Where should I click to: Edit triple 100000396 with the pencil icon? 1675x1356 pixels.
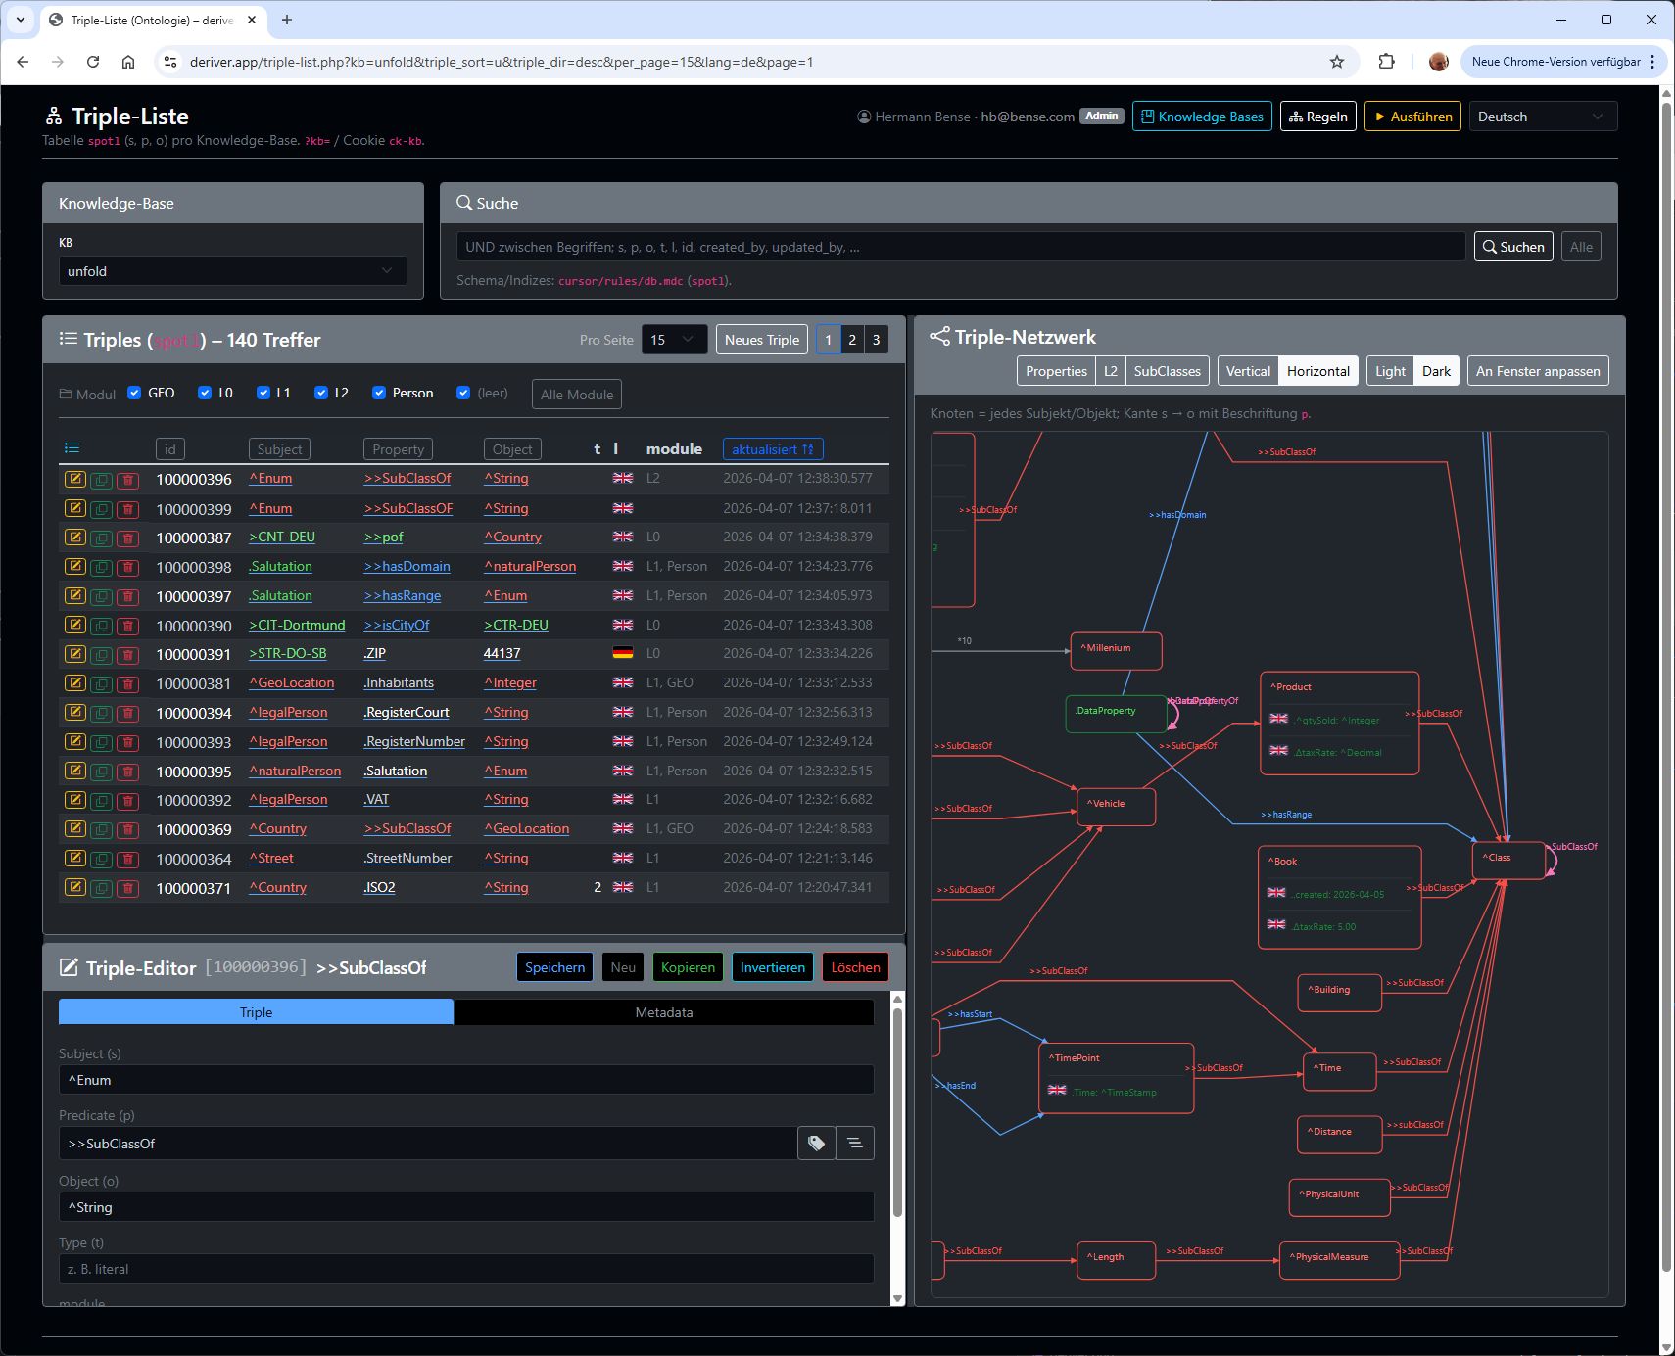tap(74, 479)
